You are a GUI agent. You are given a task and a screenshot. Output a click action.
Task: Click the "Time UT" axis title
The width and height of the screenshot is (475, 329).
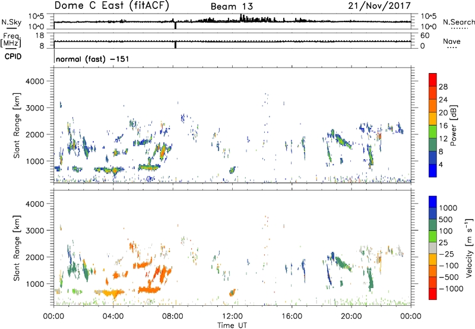click(232, 325)
